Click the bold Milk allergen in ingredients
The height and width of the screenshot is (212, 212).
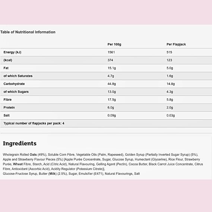(53, 174)
